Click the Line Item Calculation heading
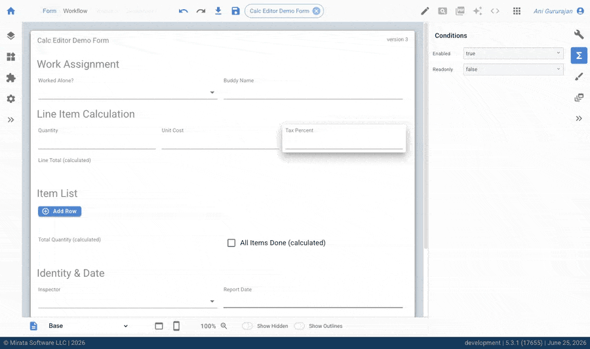This screenshot has height=349, width=590. click(x=86, y=114)
